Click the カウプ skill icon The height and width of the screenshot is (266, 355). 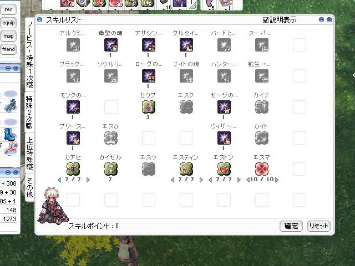pyautogui.click(x=148, y=107)
